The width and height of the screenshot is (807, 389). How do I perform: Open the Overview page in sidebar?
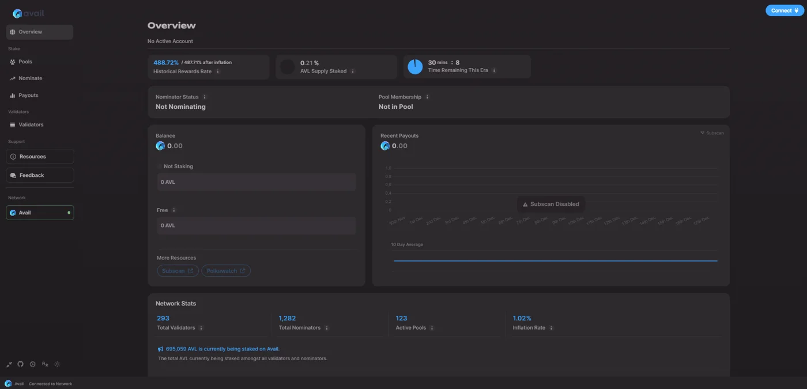[x=40, y=32]
